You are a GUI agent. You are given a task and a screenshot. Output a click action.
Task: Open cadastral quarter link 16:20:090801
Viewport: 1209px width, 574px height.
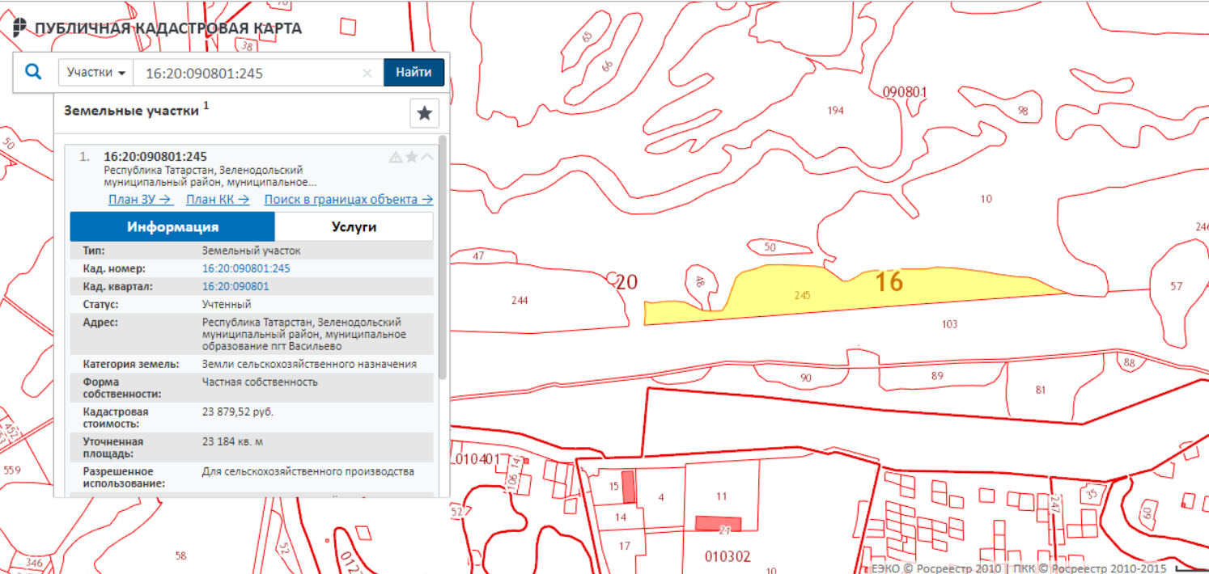(x=235, y=286)
